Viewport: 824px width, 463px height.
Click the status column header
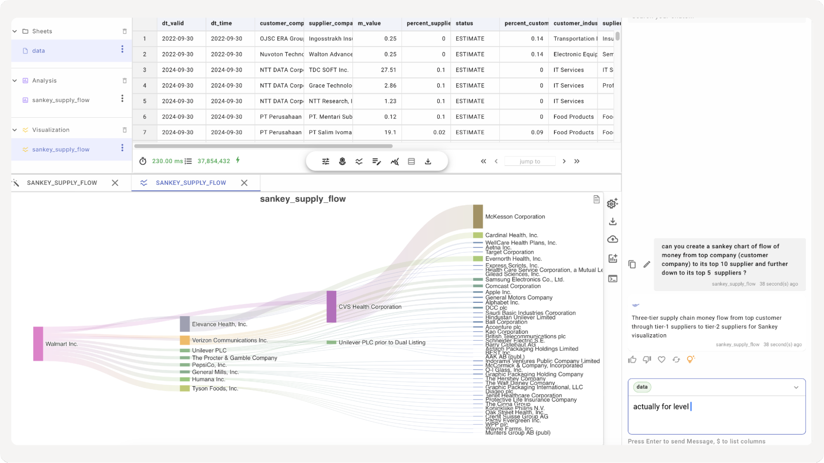pyautogui.click(x=475, y=23)
